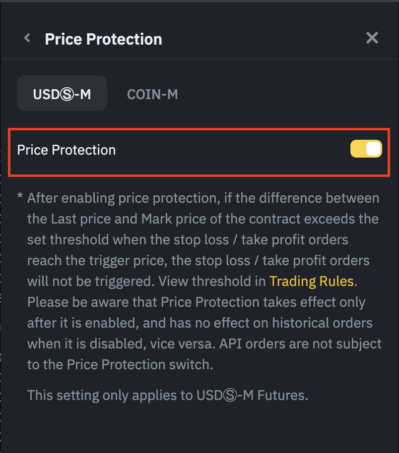Image resolution: width=399 pixels, height=453 pixels.
Task: Switch to the COIN-M tab
Action: pyautogui.click(x=152, y=94)
